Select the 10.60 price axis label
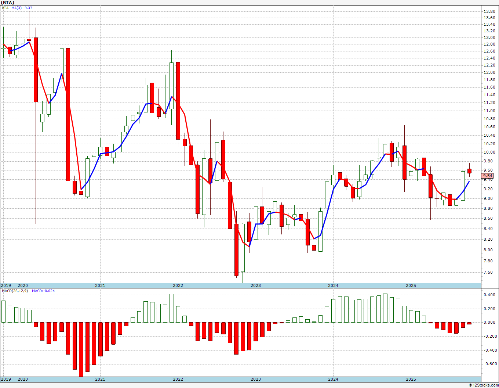 coord(489,127)
